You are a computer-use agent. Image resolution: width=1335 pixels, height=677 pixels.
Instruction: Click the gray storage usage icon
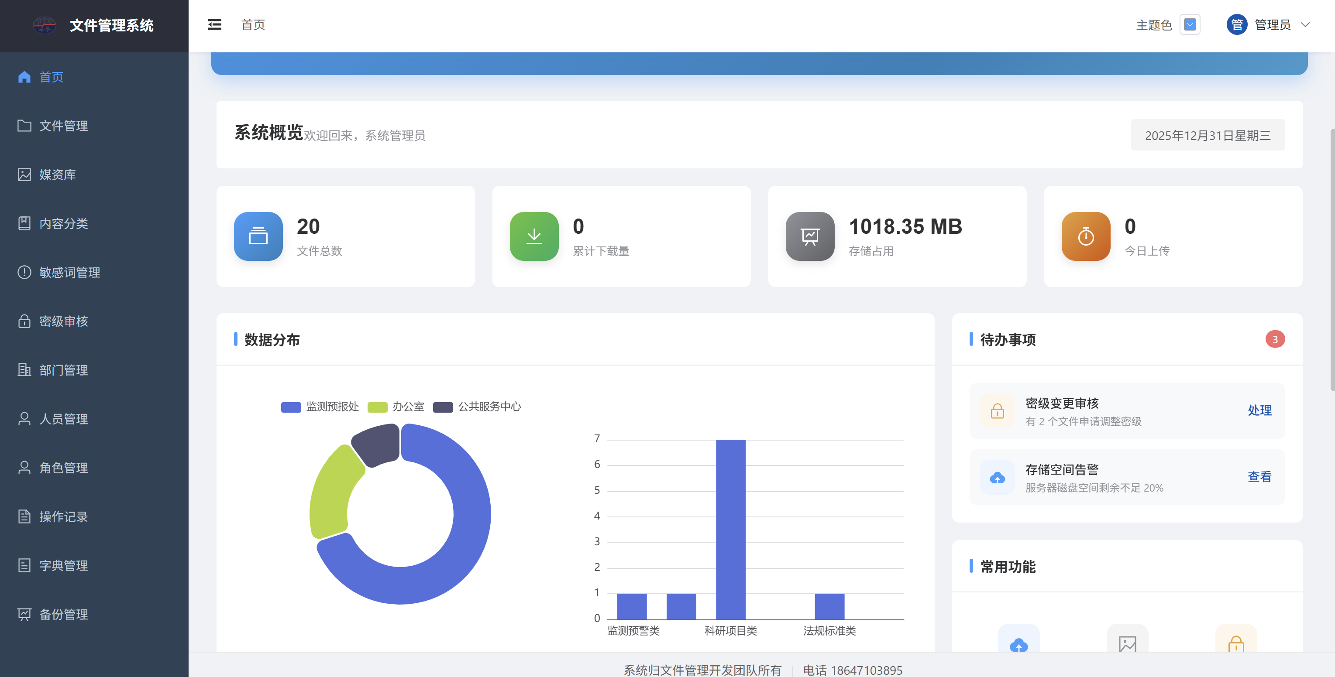tap(809, 236)
